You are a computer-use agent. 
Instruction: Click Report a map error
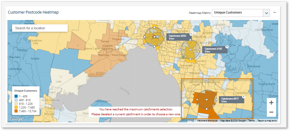point(267,121)
